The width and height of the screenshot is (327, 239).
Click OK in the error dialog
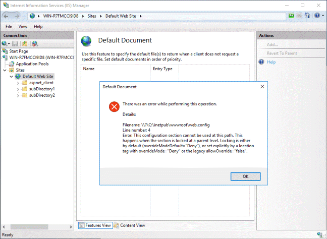(245, 176)
